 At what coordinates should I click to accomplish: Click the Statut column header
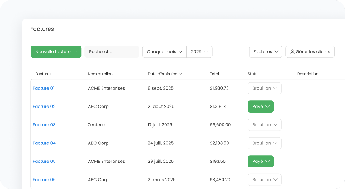(x=253, y=74)
